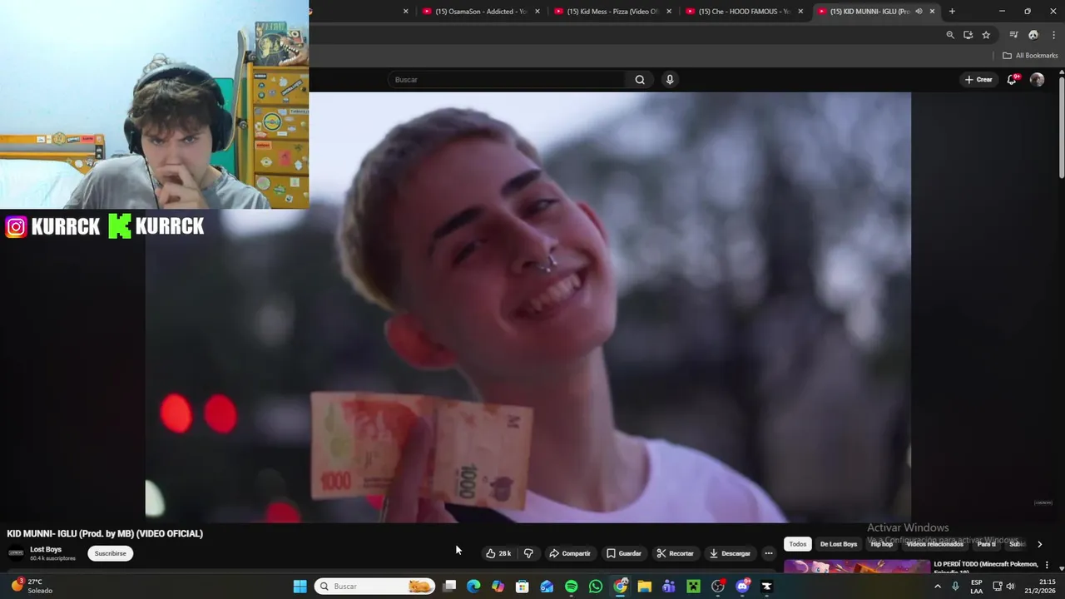Select the Todos filter chip

[798, 544]
